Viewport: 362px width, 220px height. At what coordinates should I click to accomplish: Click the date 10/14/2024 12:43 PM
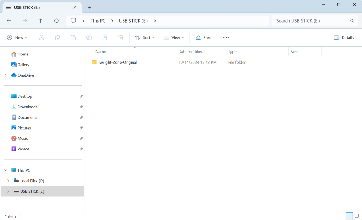[197, 62]
